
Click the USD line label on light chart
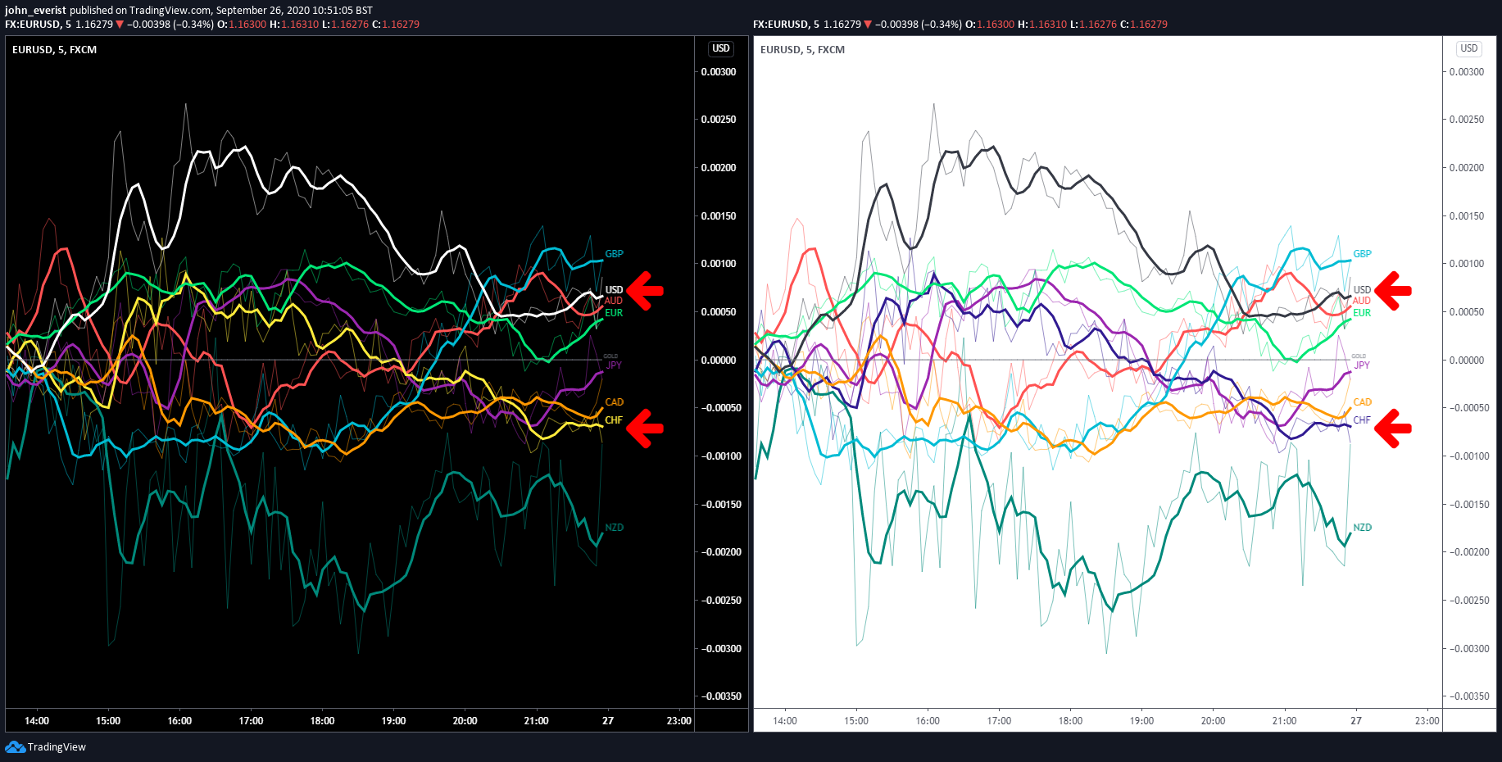pyautogui.click(x=1362, y=290)
